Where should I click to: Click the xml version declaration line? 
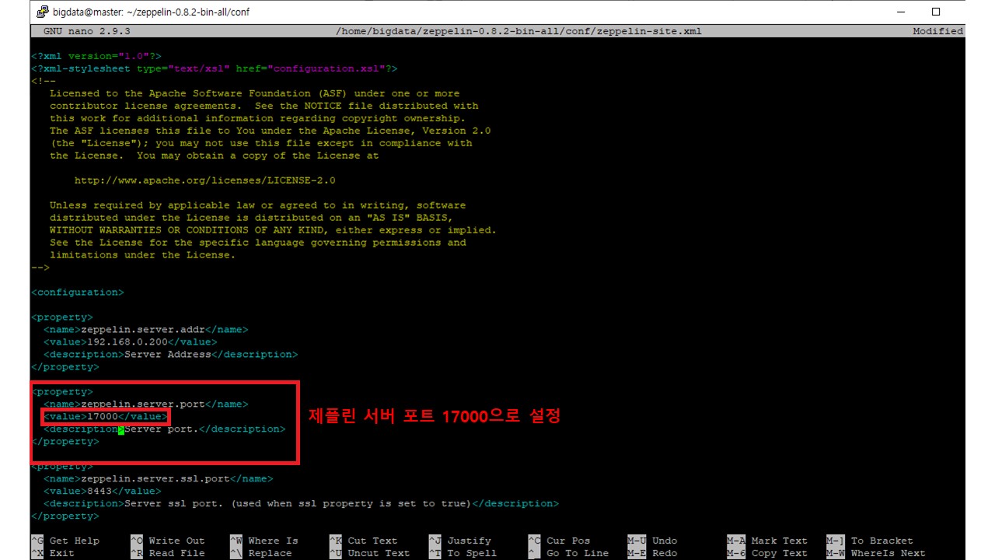96,56
